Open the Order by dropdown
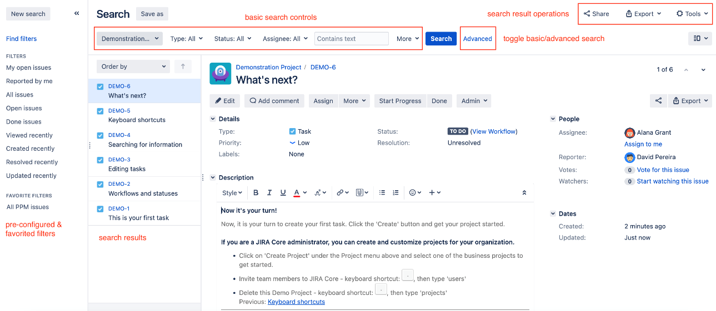 pyautogui.click(x=133, y=67)
